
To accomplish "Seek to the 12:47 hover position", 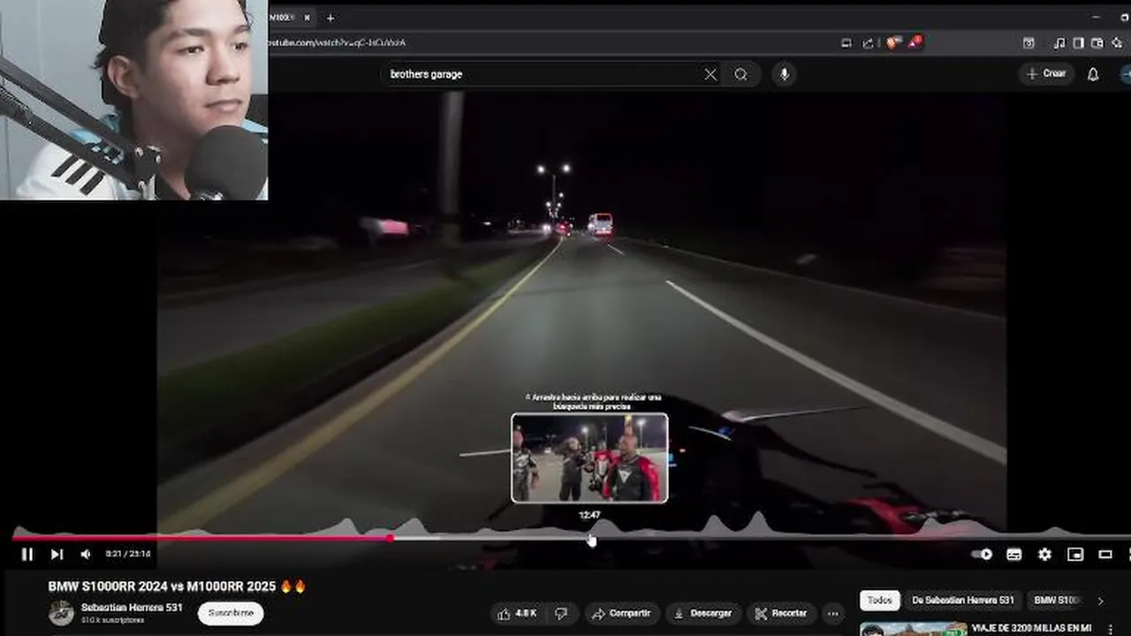I will [590, 537].
